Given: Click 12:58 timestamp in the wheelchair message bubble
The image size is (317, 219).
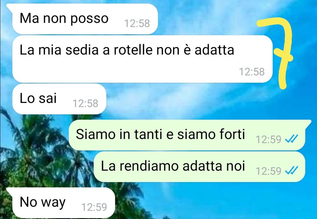Looking at the screenshot, I should (x=252, y=72).
